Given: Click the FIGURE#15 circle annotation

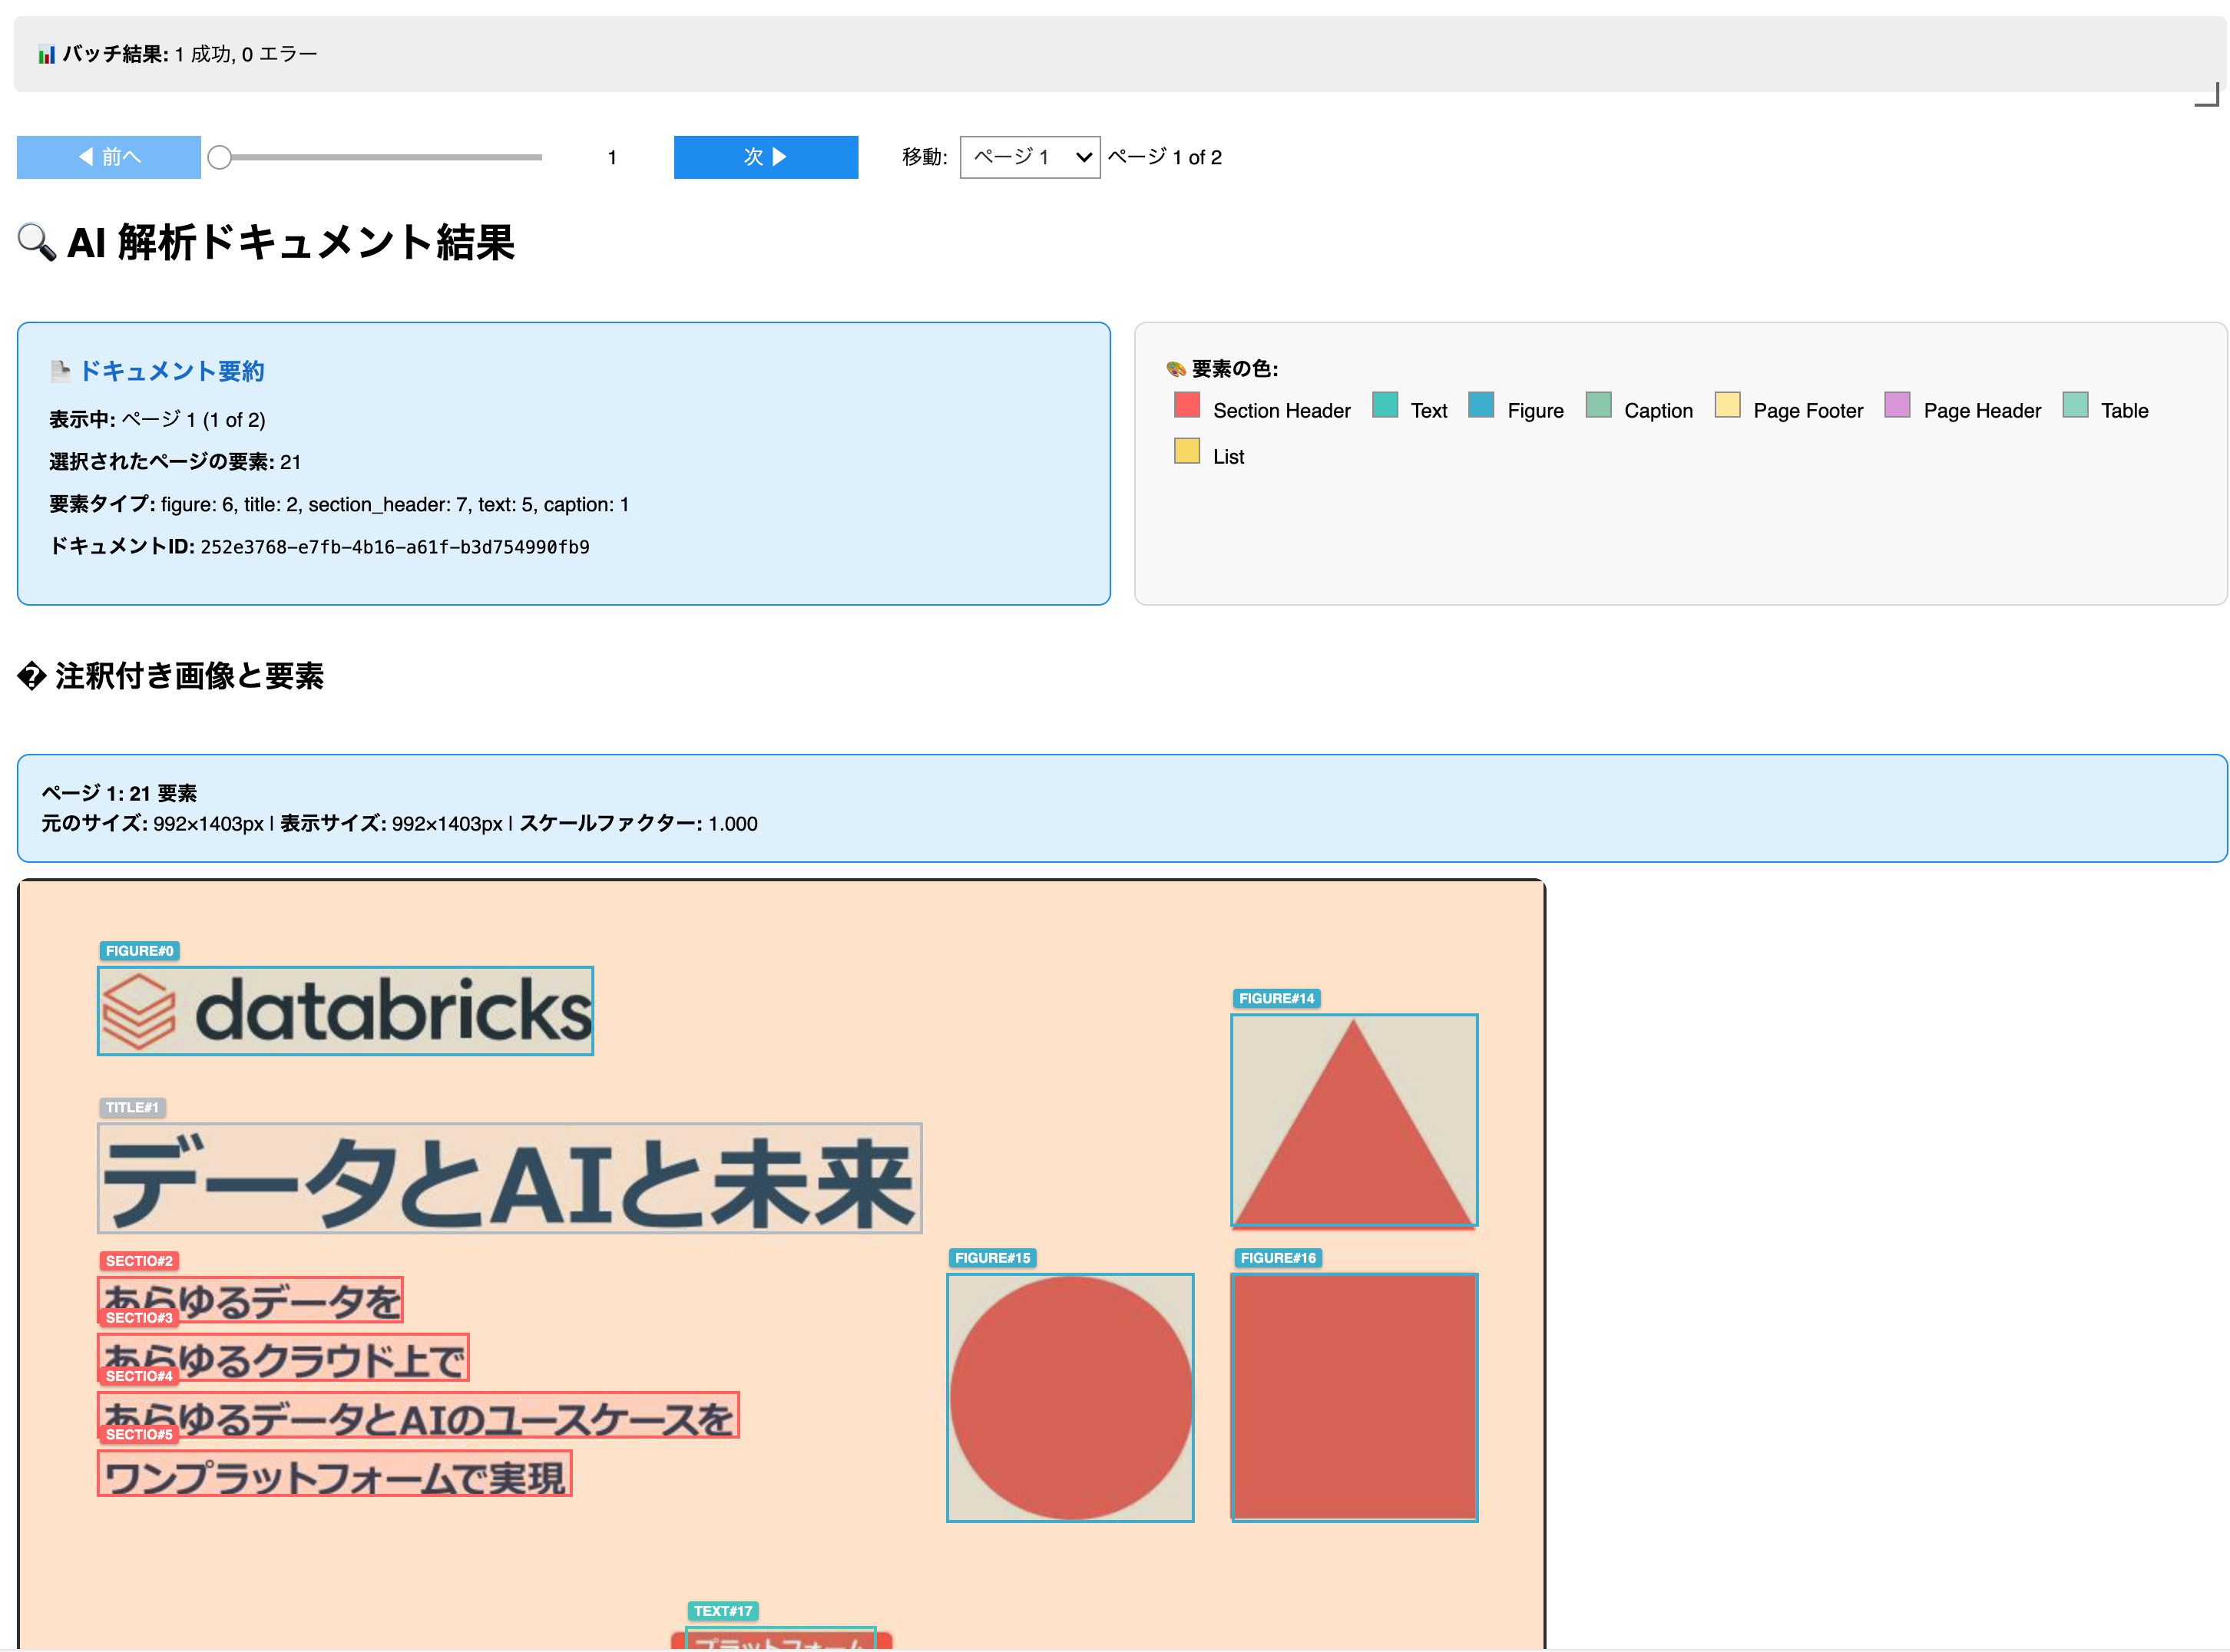Looking at the screenshot, I should (x=1070, y=1397).
